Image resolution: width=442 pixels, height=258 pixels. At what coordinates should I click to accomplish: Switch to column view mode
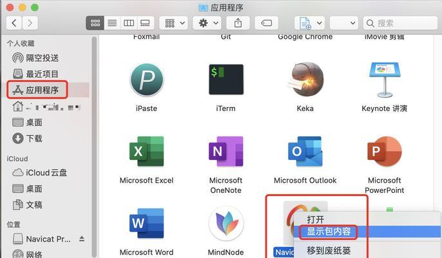(129, 23)
